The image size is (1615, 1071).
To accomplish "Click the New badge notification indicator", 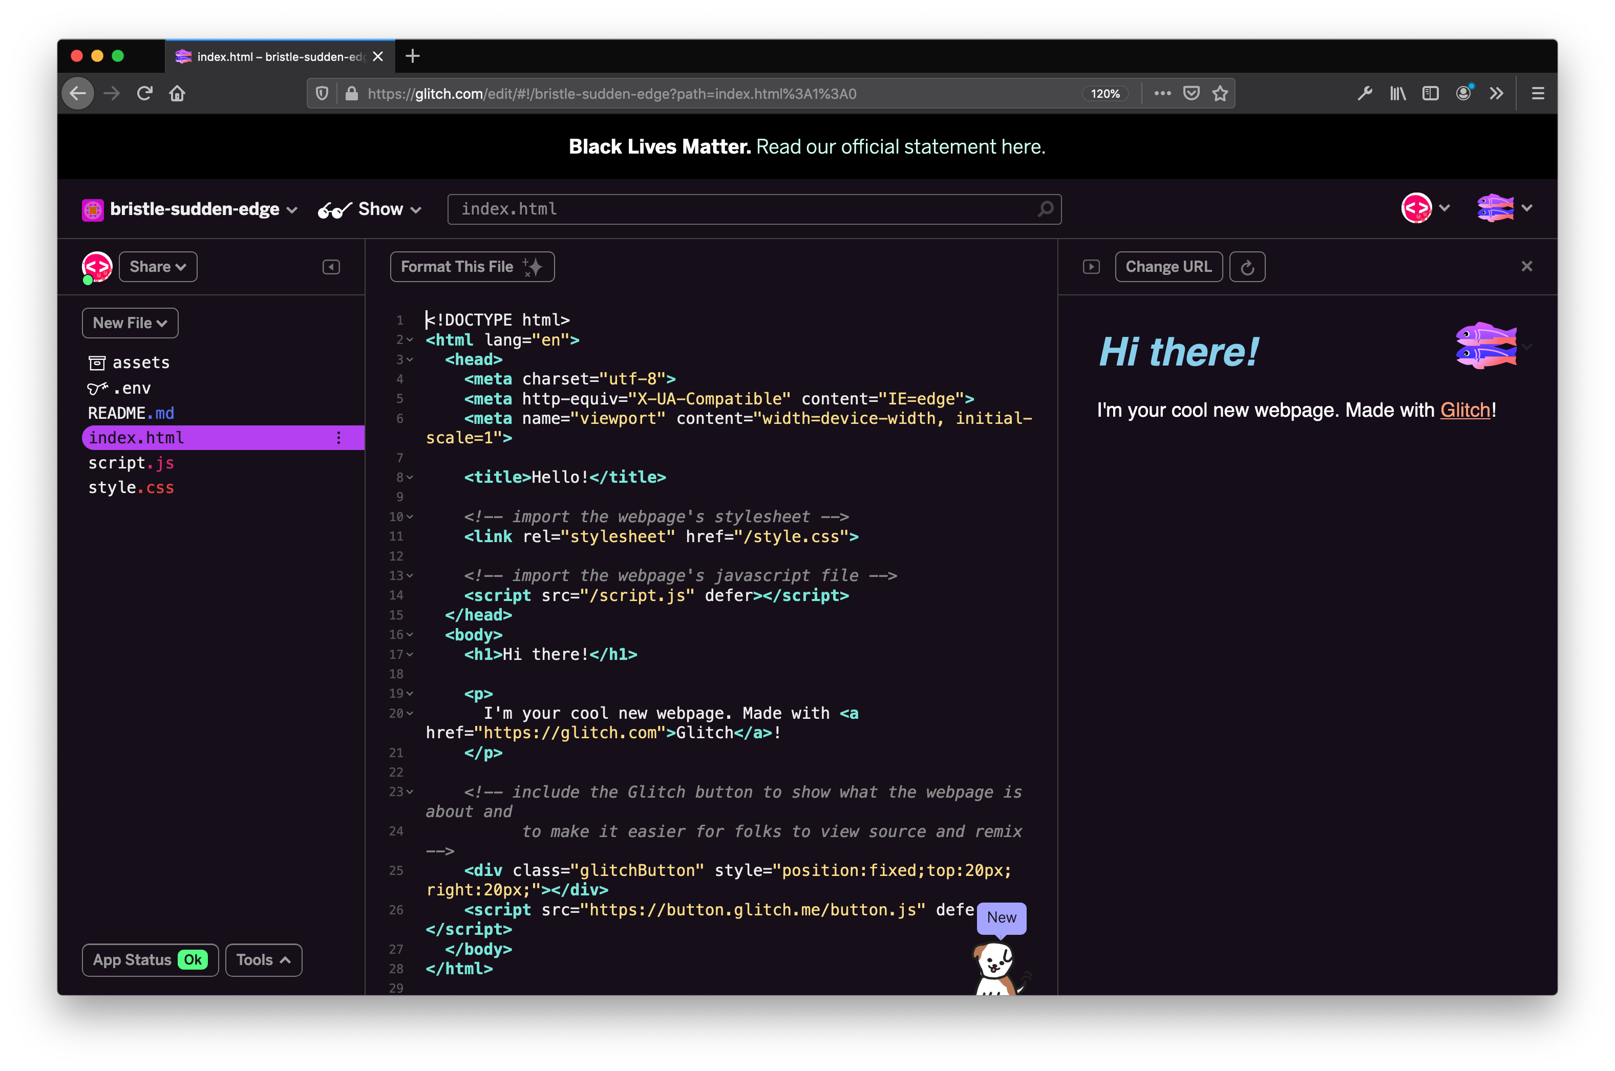I will click(x=1001, y=917).
